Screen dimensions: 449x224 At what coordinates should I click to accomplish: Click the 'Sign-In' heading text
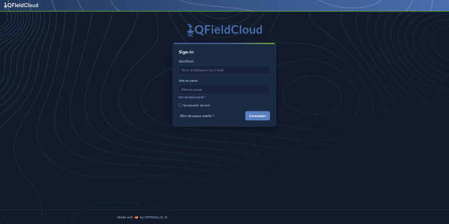point(186,52)
